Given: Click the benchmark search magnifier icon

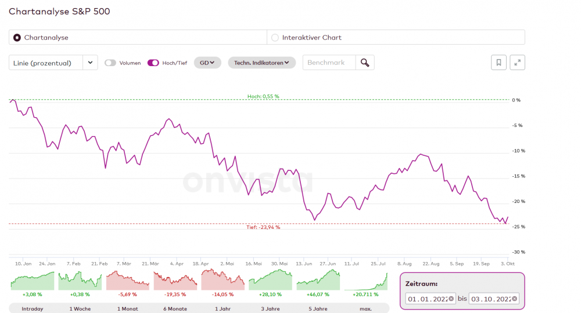Looking at the screenshot, I should click(x=365, y=63).
